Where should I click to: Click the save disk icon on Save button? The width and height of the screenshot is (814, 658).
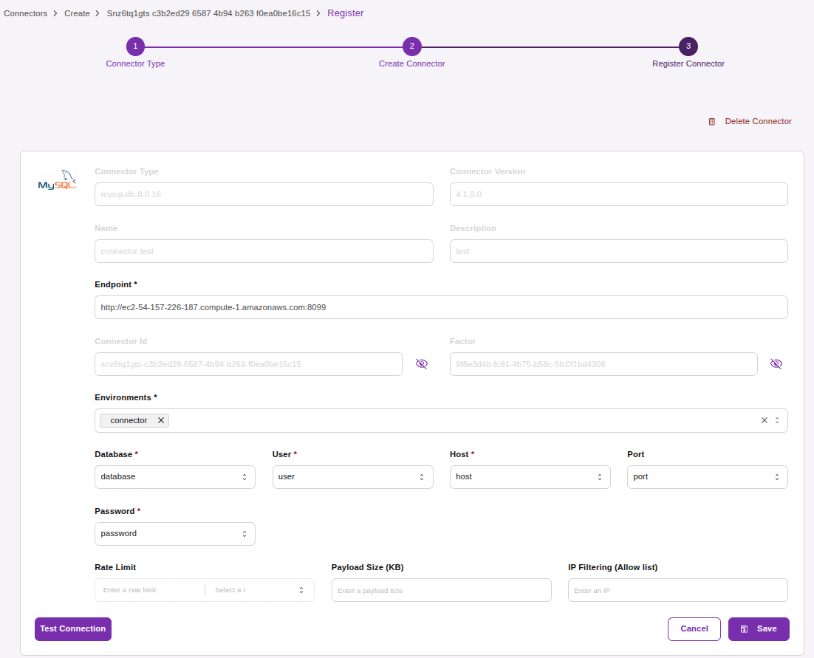pyautogui.click(x=744, y=628)
